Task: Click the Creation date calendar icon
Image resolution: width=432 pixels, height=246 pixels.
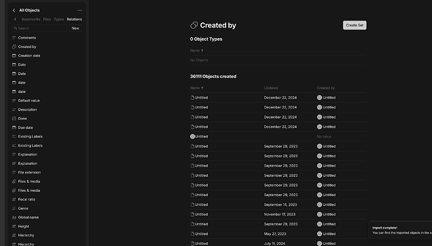Action: pyautogui.click(x=14, y=56)
